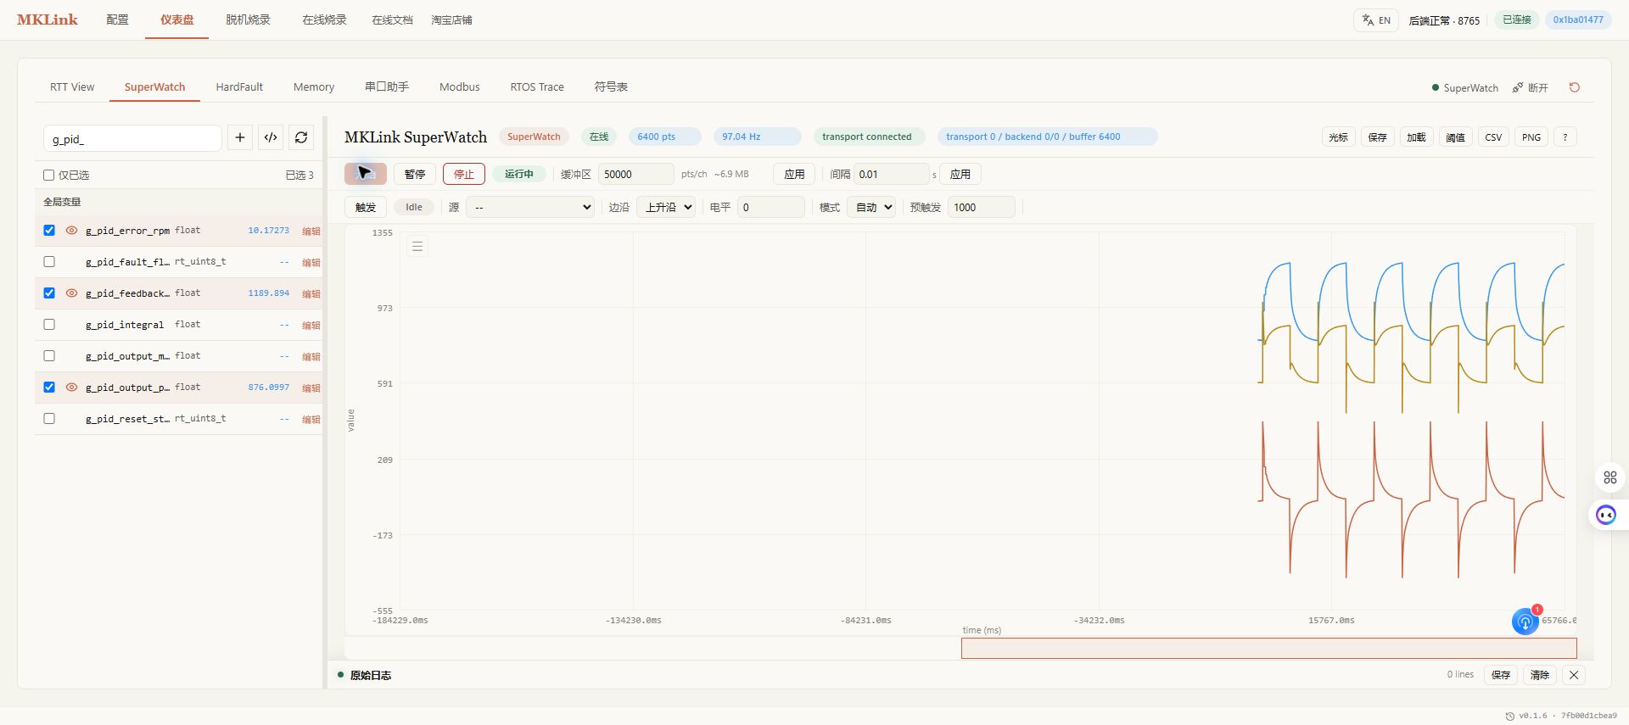Click the red 停止 stop button

pos(464,174)
